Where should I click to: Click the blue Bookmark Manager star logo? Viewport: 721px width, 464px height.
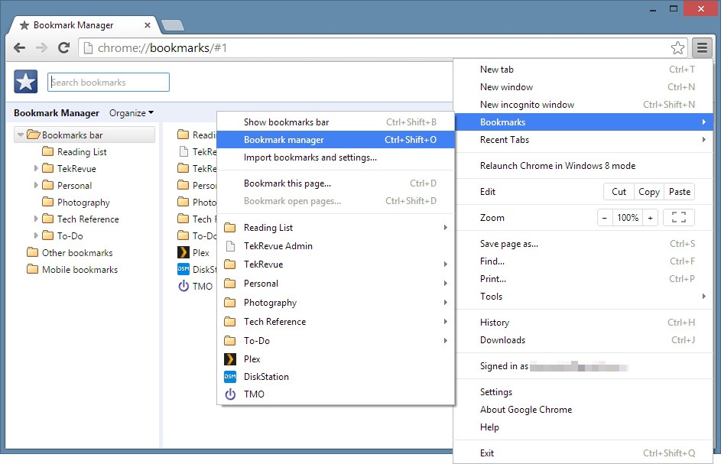click(24, 81)
